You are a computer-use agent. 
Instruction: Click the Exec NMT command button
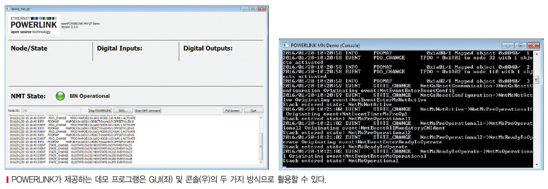coord(148,111)
